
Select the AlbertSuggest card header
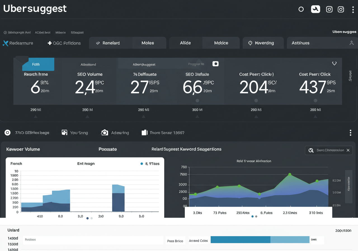coord(144,64)
